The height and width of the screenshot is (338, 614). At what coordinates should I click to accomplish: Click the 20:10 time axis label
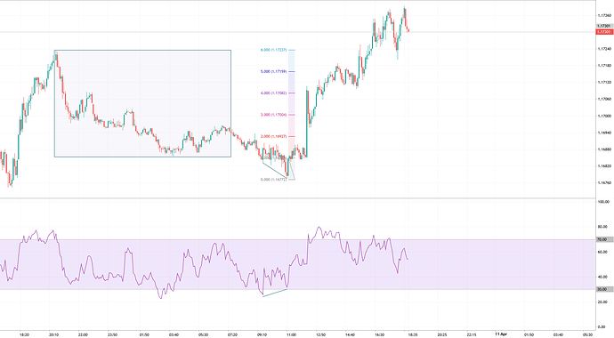pyautogui.click(x=53, y=334)
